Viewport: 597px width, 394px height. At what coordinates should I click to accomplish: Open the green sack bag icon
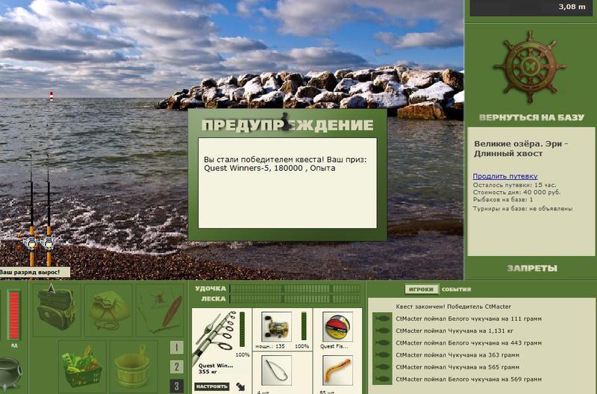pyautogui.click(x=108, y=310)
